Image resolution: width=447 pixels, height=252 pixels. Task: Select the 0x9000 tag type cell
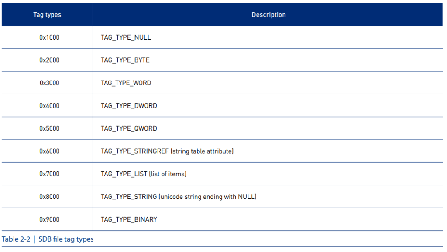(x=49, y=219)
